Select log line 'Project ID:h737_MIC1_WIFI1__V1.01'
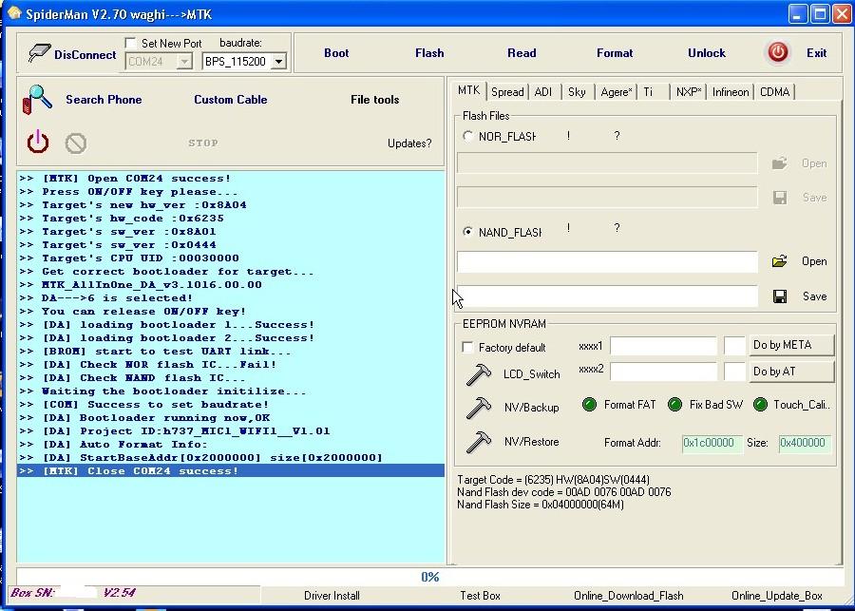 (x=231, y=431)
